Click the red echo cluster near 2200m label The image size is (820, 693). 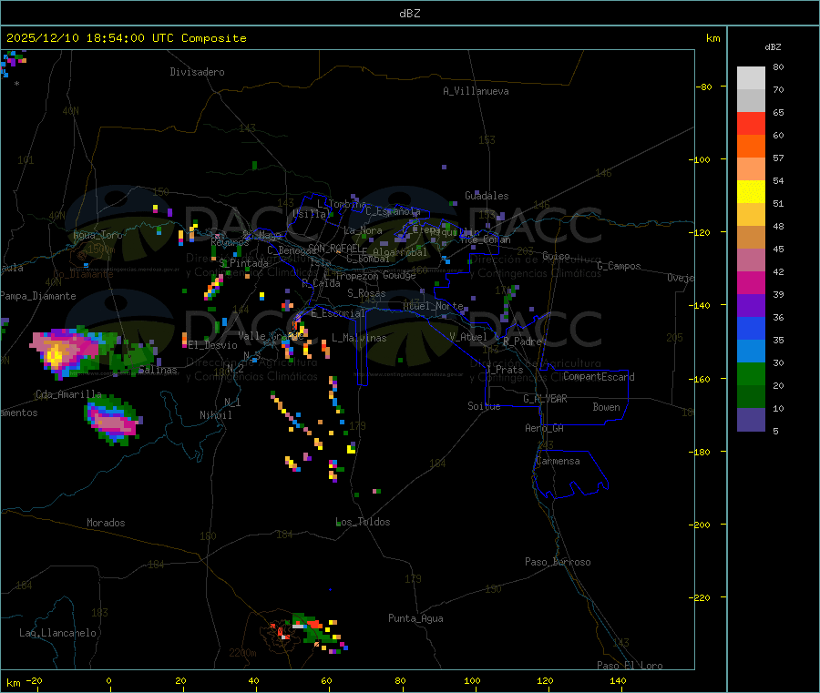click(x=282, y=630)
